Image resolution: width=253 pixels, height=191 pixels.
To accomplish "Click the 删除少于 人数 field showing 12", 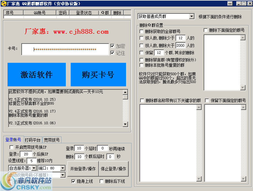I will pos(181,38).
